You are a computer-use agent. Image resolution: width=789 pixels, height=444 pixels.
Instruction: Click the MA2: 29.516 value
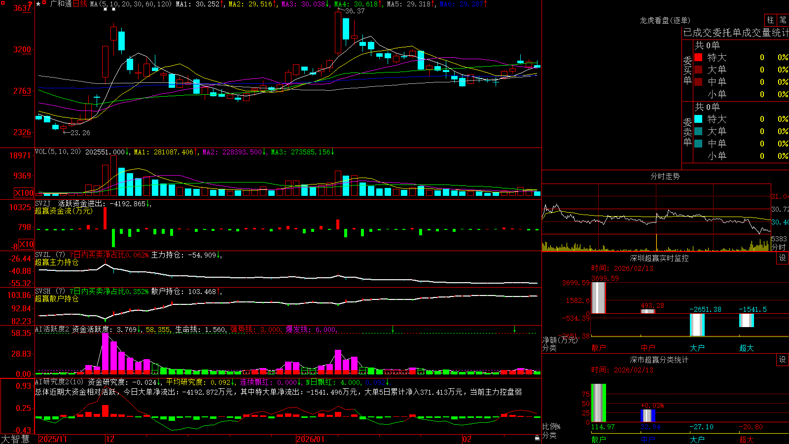(x=252, y=4)
